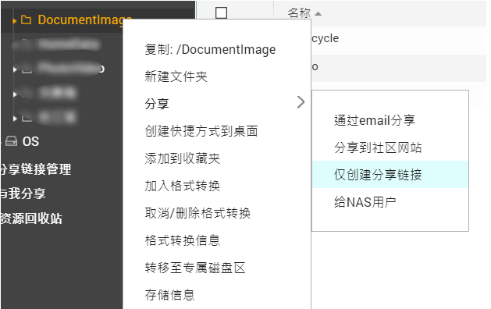Open 资源回收站 in the sidebar
Viewport: 491px width, 309px height.
click(31, 218)
